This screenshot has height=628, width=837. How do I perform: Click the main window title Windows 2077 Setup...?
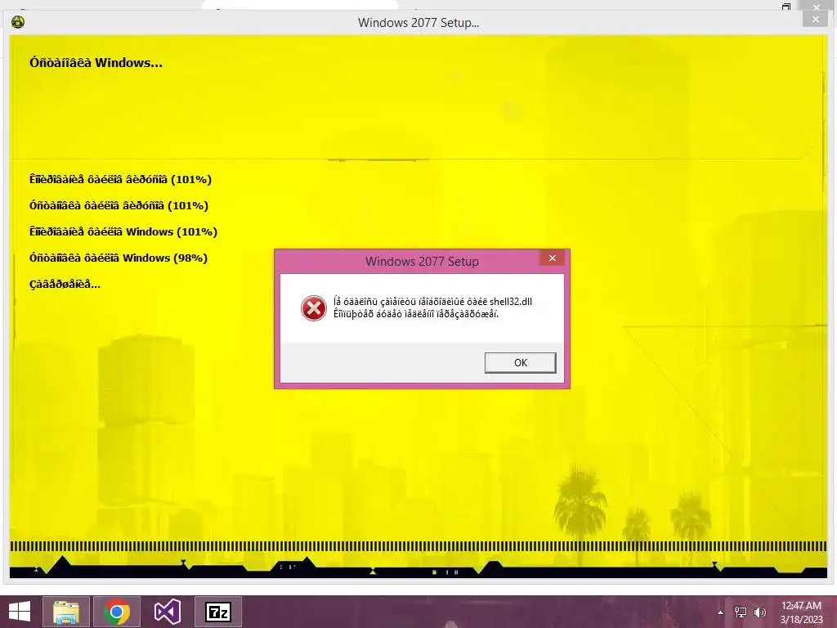coord(418,22)
